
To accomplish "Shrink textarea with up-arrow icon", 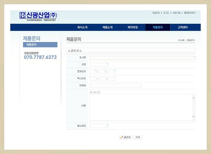I will pos(91,92).
